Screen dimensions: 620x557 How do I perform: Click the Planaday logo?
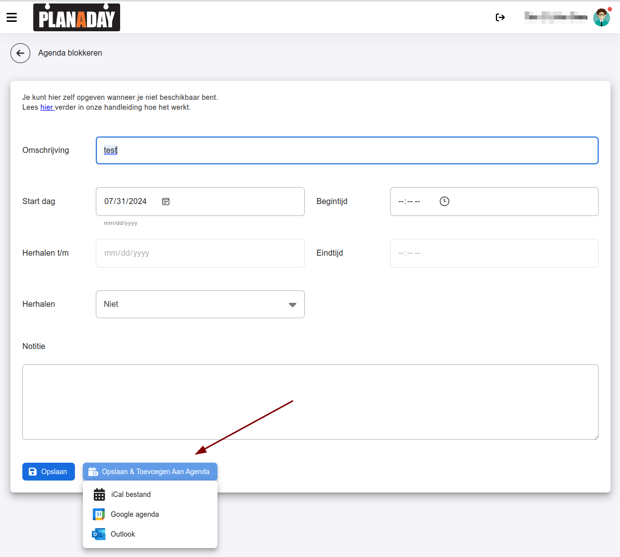click(x=76, y=17)
